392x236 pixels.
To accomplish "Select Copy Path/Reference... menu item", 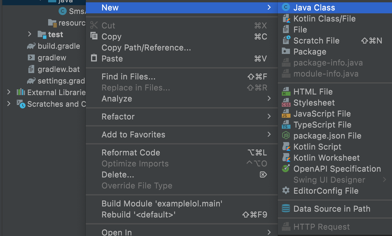I will coord(182,48).
